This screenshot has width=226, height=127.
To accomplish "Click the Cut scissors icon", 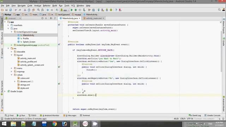I will 25,10.
